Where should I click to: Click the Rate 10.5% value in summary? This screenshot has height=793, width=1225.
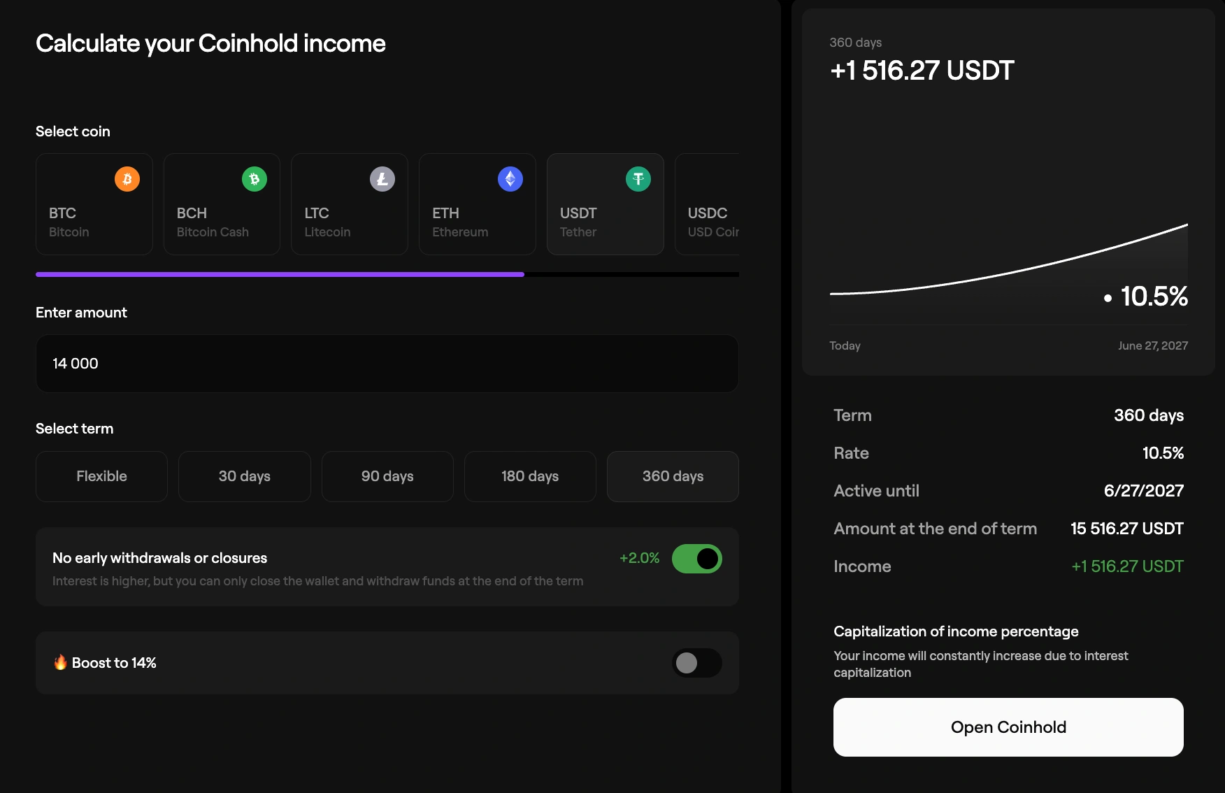[1163, 453]
